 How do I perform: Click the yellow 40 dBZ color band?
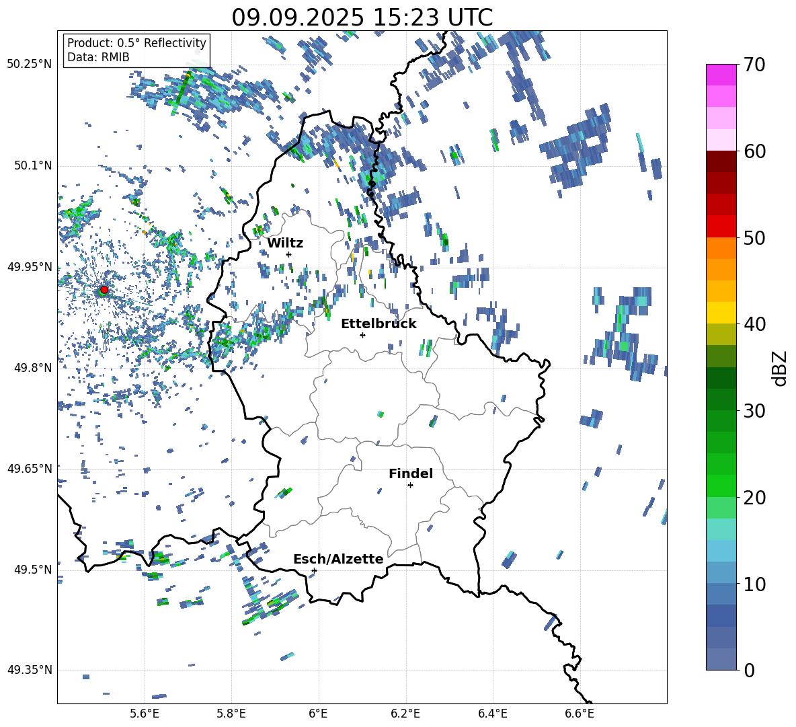pos(721,313)
